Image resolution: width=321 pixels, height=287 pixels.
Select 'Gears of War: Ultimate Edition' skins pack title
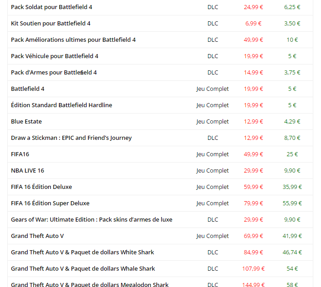click(92, 219)
